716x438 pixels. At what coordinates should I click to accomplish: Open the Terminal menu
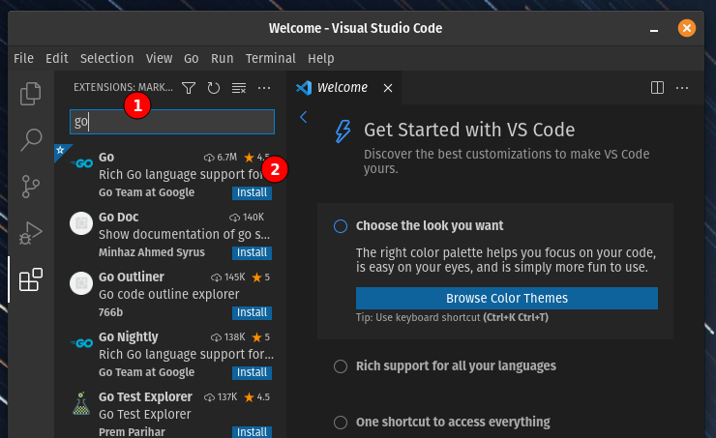pos(270,58)
